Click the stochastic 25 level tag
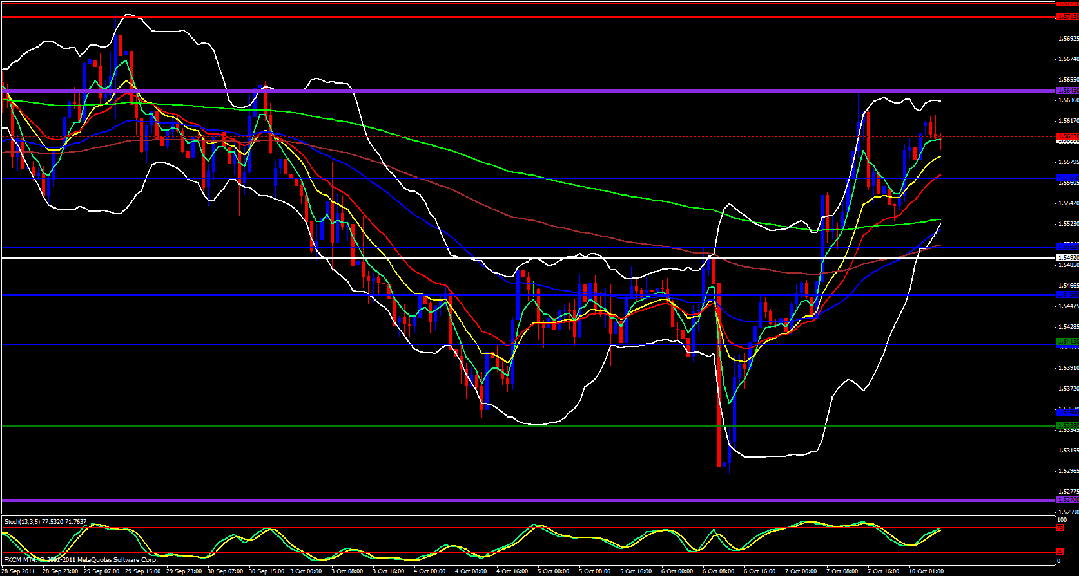The image size is (1079, 576). (1059, 552)
